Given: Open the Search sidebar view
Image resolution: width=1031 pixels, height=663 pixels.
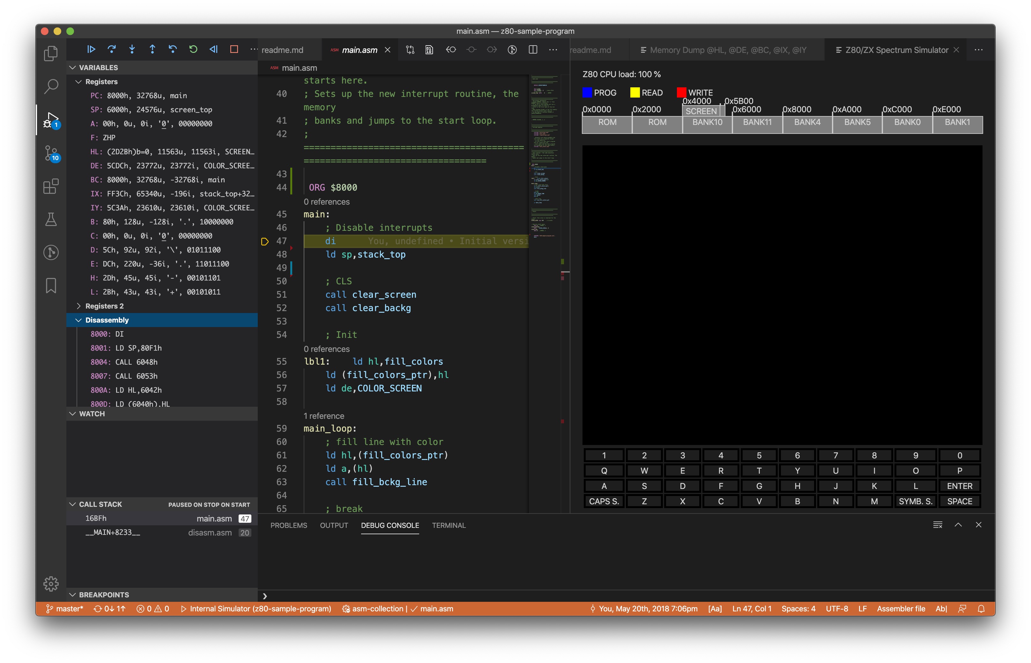Looking at the screenshot, I should [51, 86].
